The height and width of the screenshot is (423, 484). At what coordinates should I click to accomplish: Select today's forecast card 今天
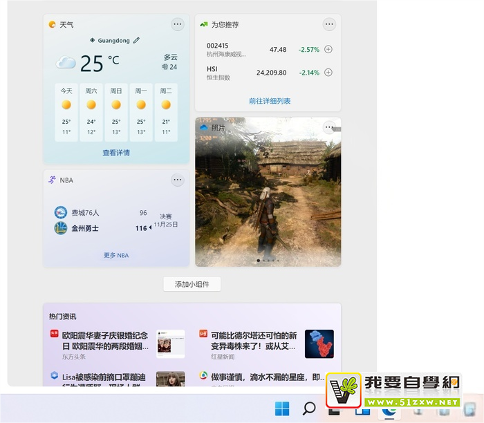(66, 112)
